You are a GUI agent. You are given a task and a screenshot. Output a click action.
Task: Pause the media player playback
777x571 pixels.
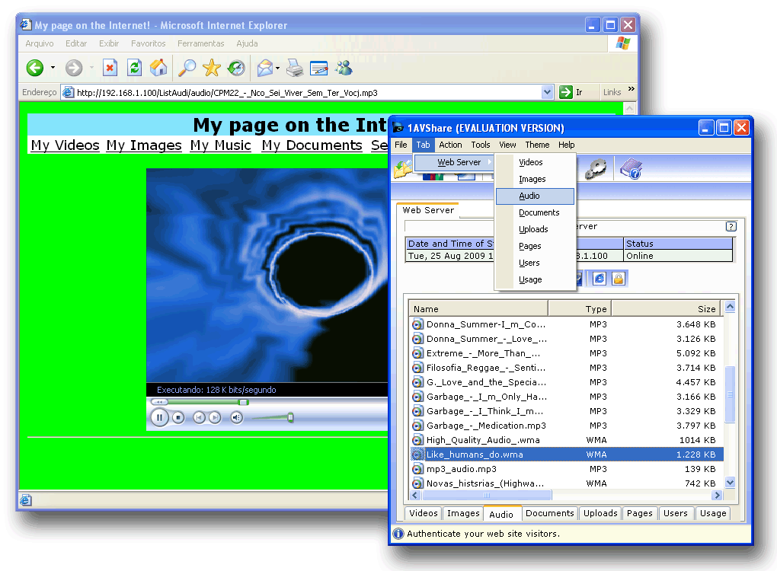coord(159,417)
